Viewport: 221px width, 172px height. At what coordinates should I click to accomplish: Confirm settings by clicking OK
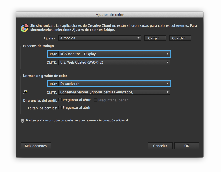click(x=186, y=146)
